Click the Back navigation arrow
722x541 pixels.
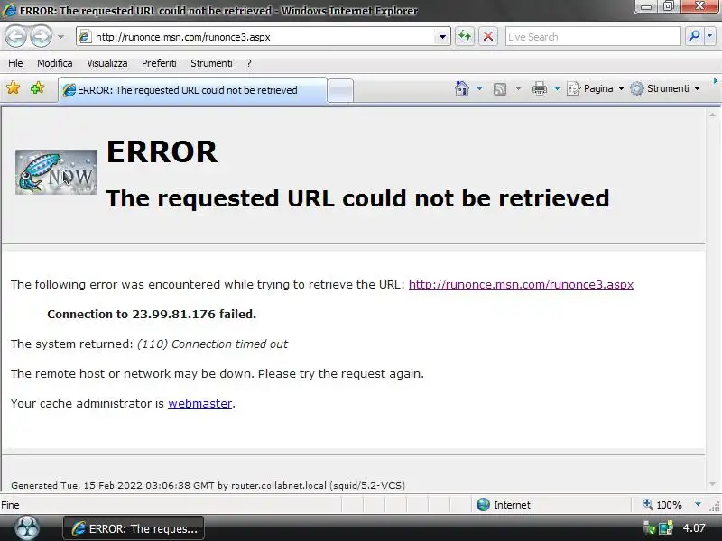click(x=15, y=36)
